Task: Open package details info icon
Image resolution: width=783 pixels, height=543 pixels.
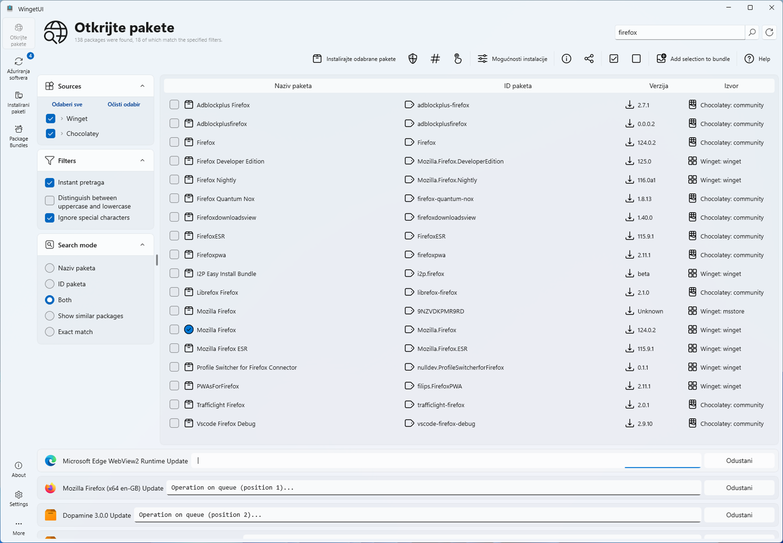Action: tap(566, 59)
